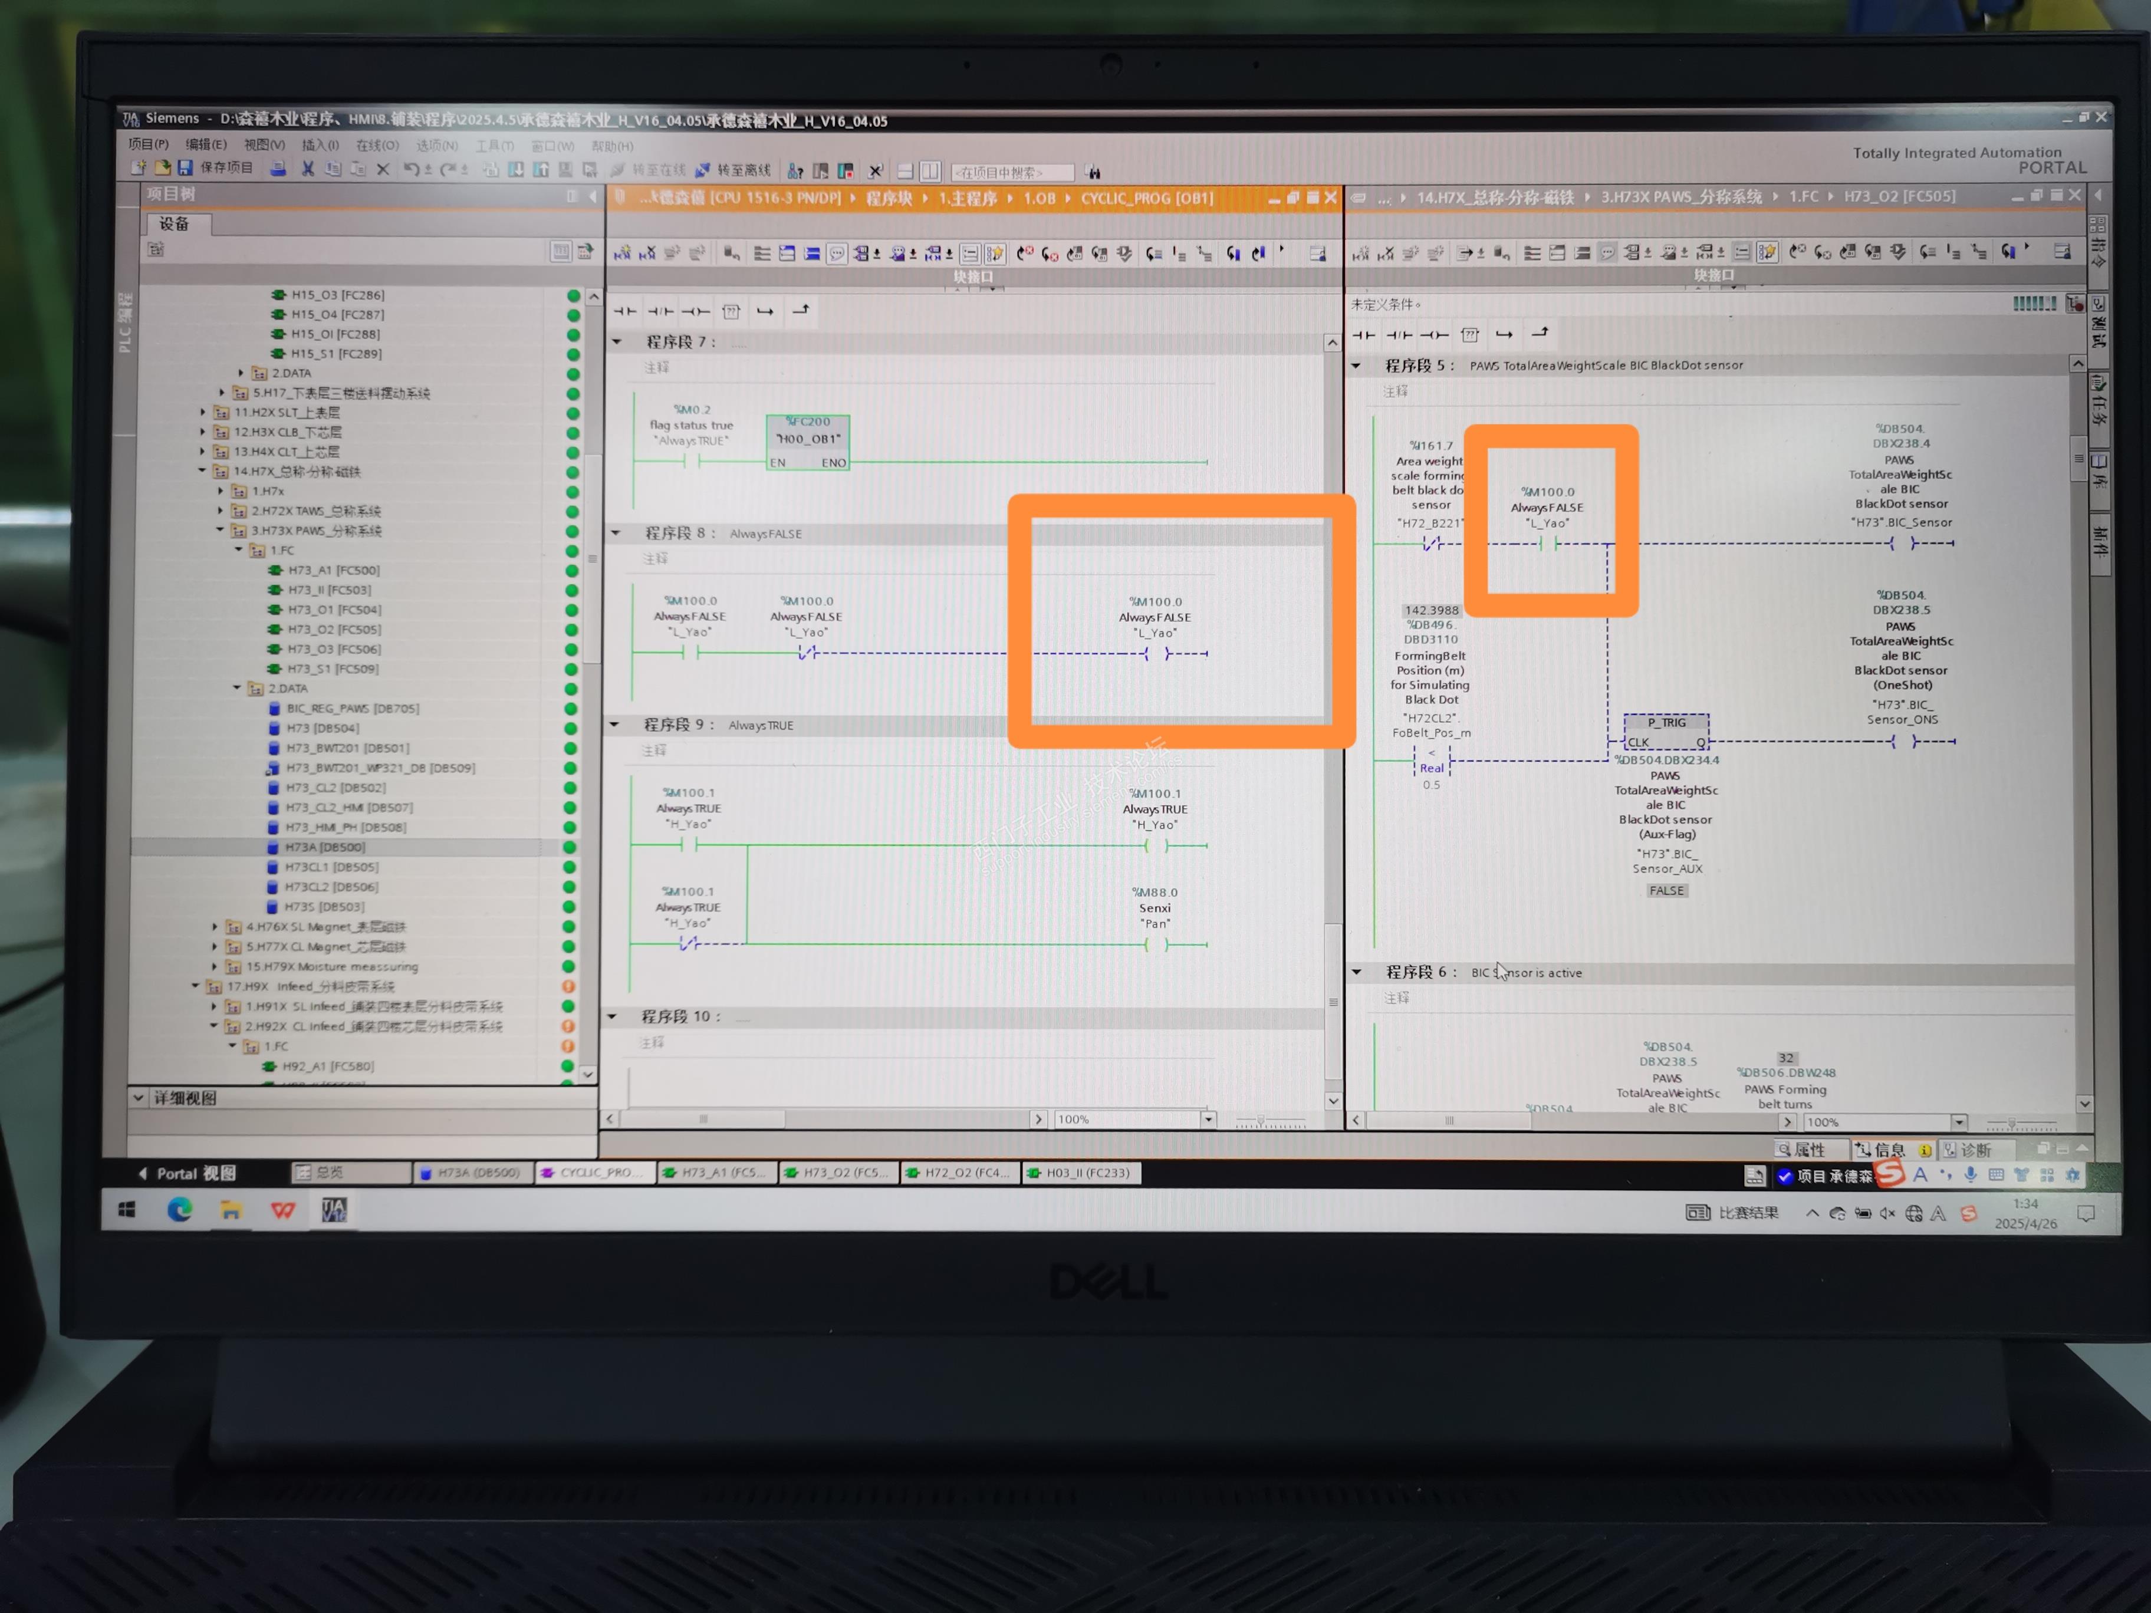This screenshot has width=2151, height=1613.
Task: Collapse network 程序段 8 AlwaysFALSE
Action: (x=616, y=533)
